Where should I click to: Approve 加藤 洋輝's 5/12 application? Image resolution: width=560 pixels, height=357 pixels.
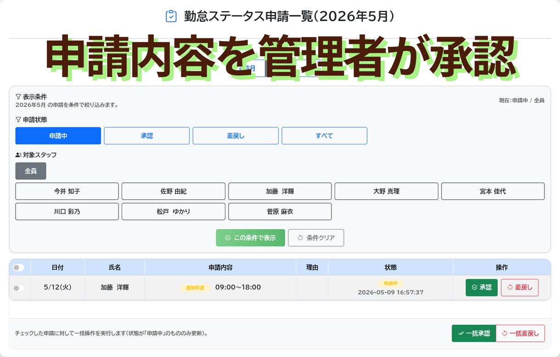pos(482,287)
